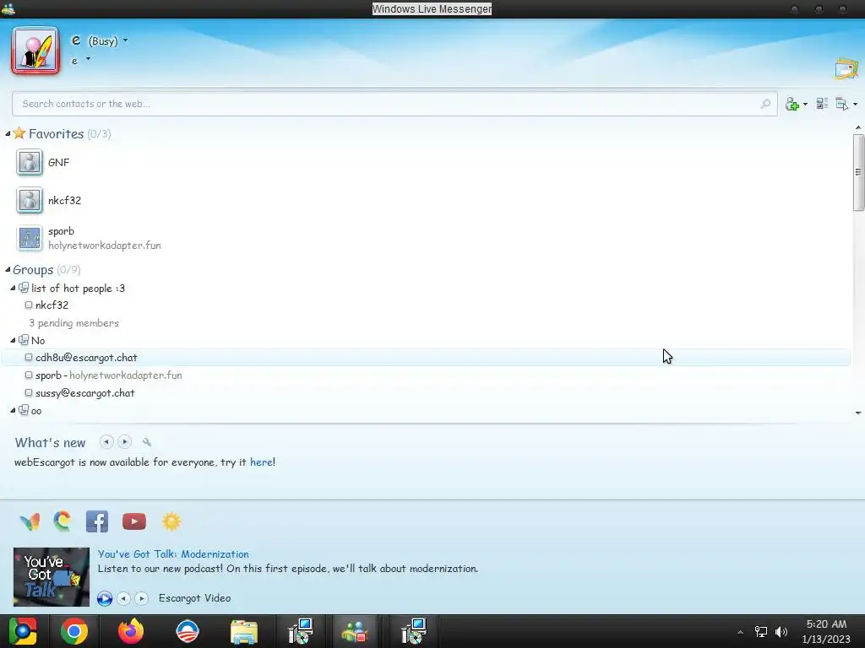The image size is (865, 648).
Task: Click the 'No' group icon
Action: pyautogui.click(x=23, y=340)
